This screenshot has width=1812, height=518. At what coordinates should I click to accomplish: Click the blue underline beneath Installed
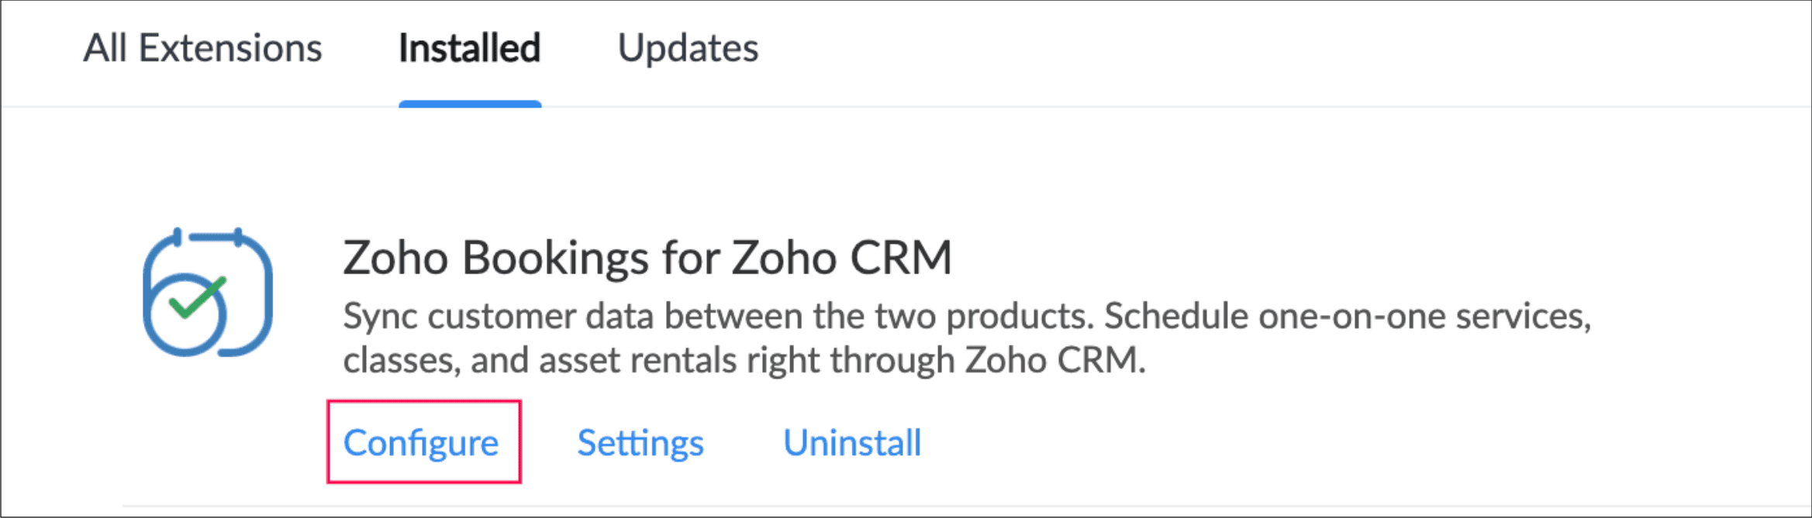pos(470,104)
